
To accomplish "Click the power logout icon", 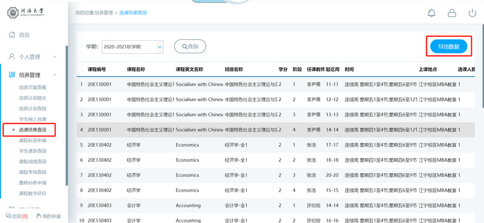I will click(x=472, y=13).
